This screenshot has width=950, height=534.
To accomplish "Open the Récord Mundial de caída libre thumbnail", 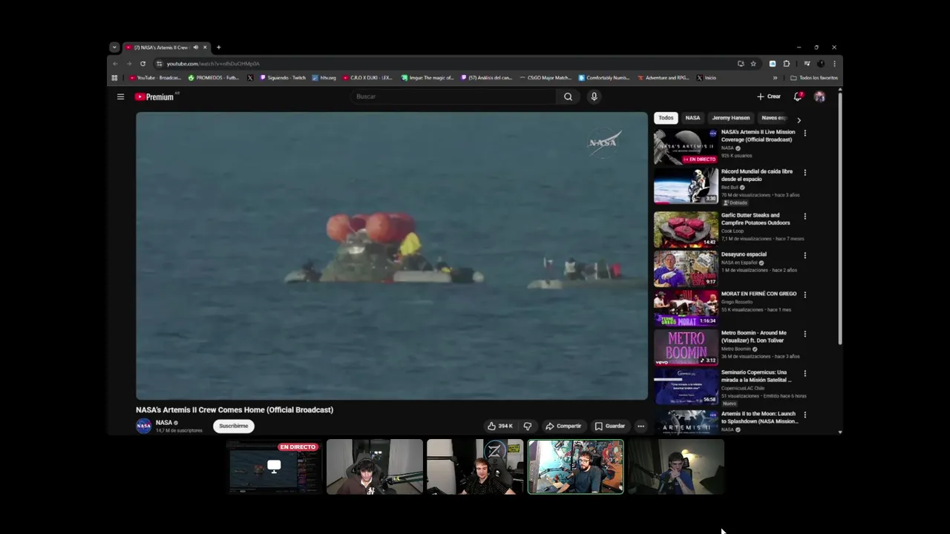I will tap(686, 185).
